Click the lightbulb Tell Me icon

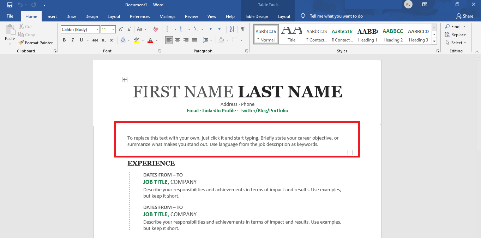tap(303, 16)
